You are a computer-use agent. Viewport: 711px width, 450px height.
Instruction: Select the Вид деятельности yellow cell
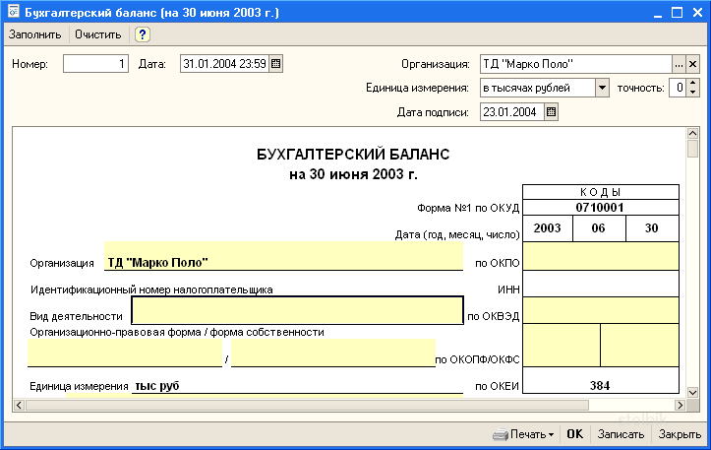pyautogui.click(x=297, y=310)
